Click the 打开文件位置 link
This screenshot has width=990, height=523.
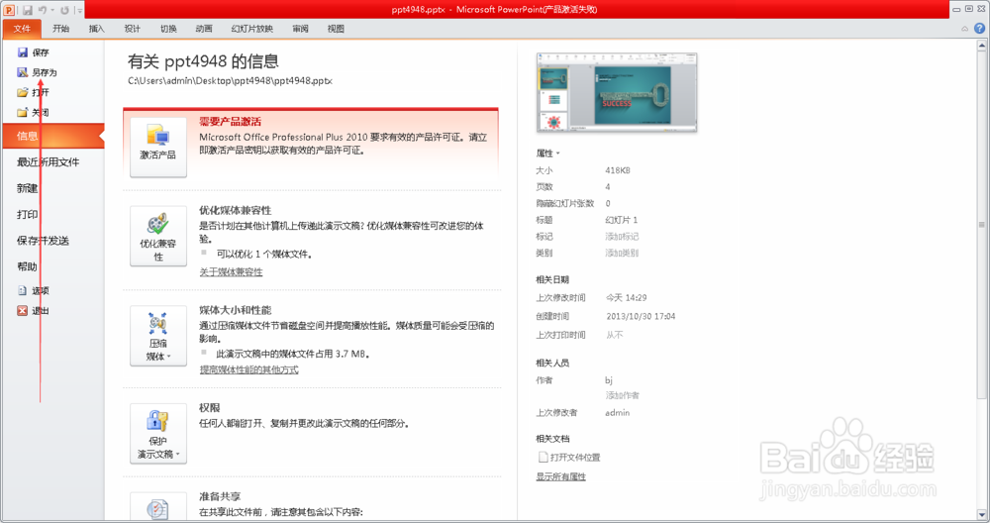[575, 458]
